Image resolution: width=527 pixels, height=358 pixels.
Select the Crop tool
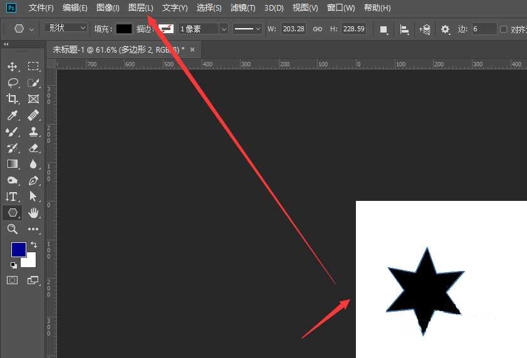point(13,99)
